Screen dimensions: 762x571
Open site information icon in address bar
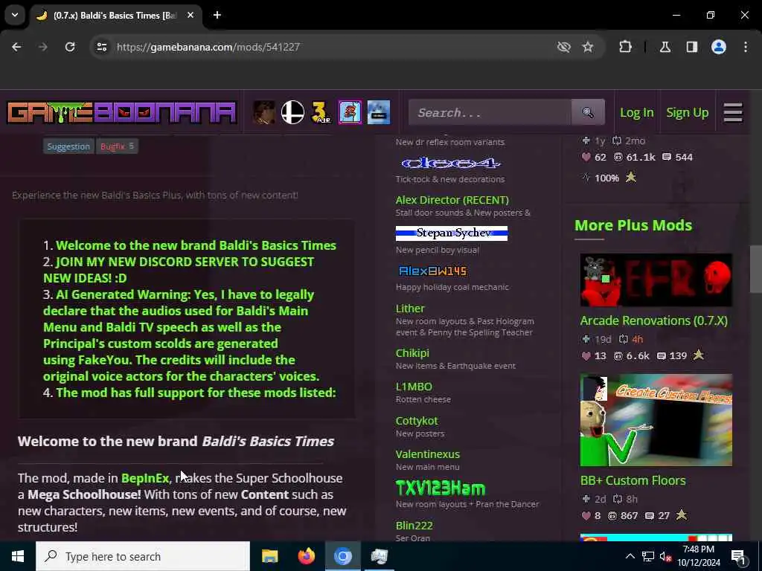[101, 47]
